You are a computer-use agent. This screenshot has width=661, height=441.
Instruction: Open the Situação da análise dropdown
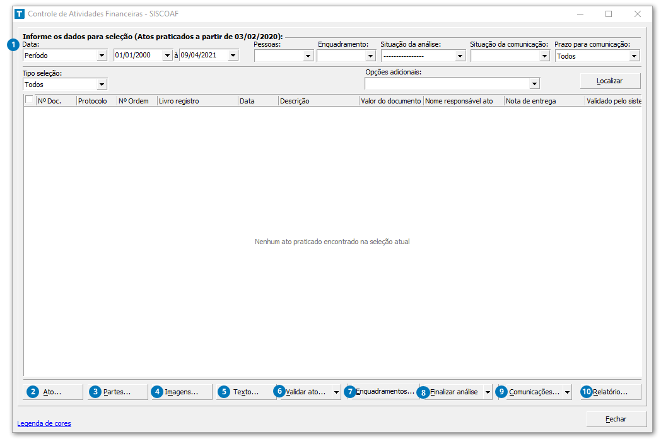[x=460, y=56]
